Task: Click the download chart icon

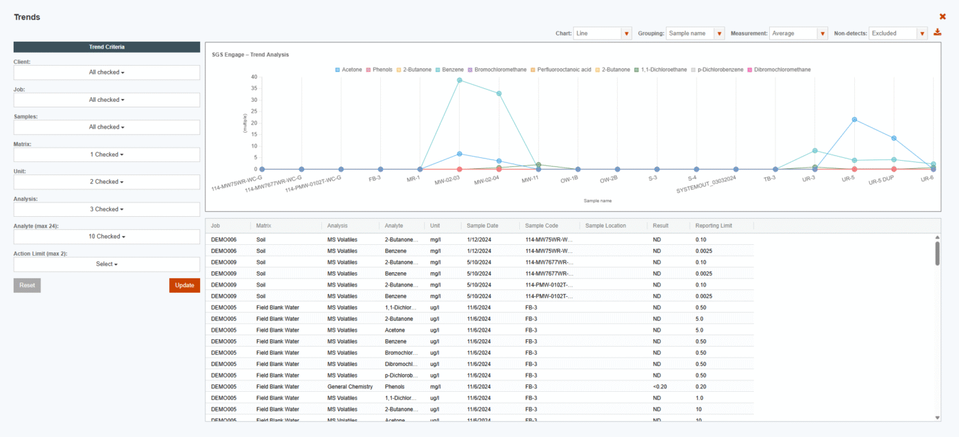Action: [x=938, y=32]
